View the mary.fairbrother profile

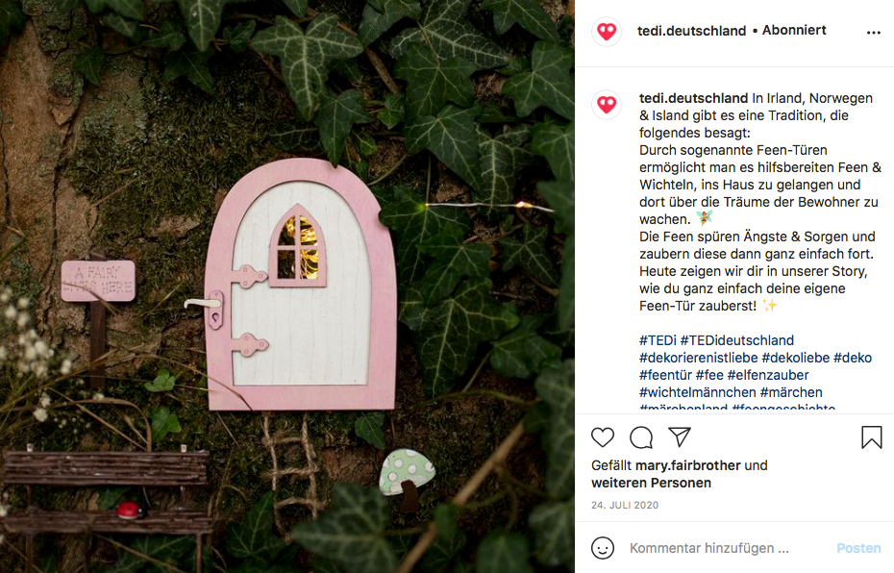pyautogui.click(x=688, y=465)
